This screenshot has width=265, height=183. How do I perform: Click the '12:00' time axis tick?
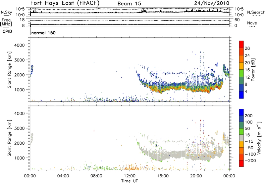pyautogui.click(x=130, y=176)
